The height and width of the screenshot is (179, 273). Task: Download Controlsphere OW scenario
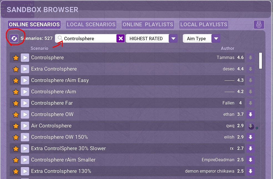(251, 114)
